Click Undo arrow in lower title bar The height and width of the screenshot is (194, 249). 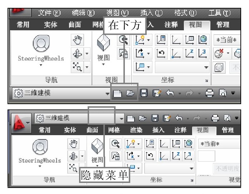[179, 118]
